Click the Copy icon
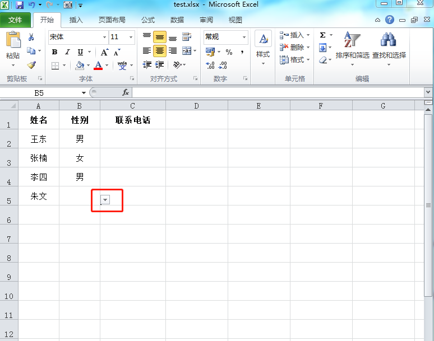Image resolution: width=434 pixels, height=341 pixels. pos(31,50)
